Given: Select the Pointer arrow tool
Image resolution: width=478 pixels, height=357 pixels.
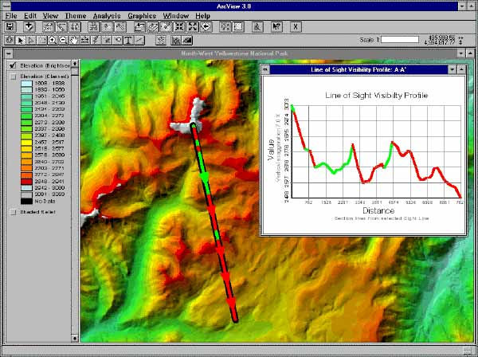Looking at the screenshot, I should tap(21, 39).
